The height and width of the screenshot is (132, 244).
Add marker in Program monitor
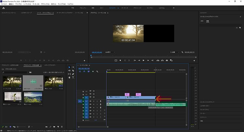point(120,60)
